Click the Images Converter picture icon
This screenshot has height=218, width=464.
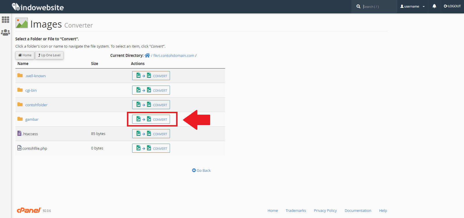tap(22, 24)
